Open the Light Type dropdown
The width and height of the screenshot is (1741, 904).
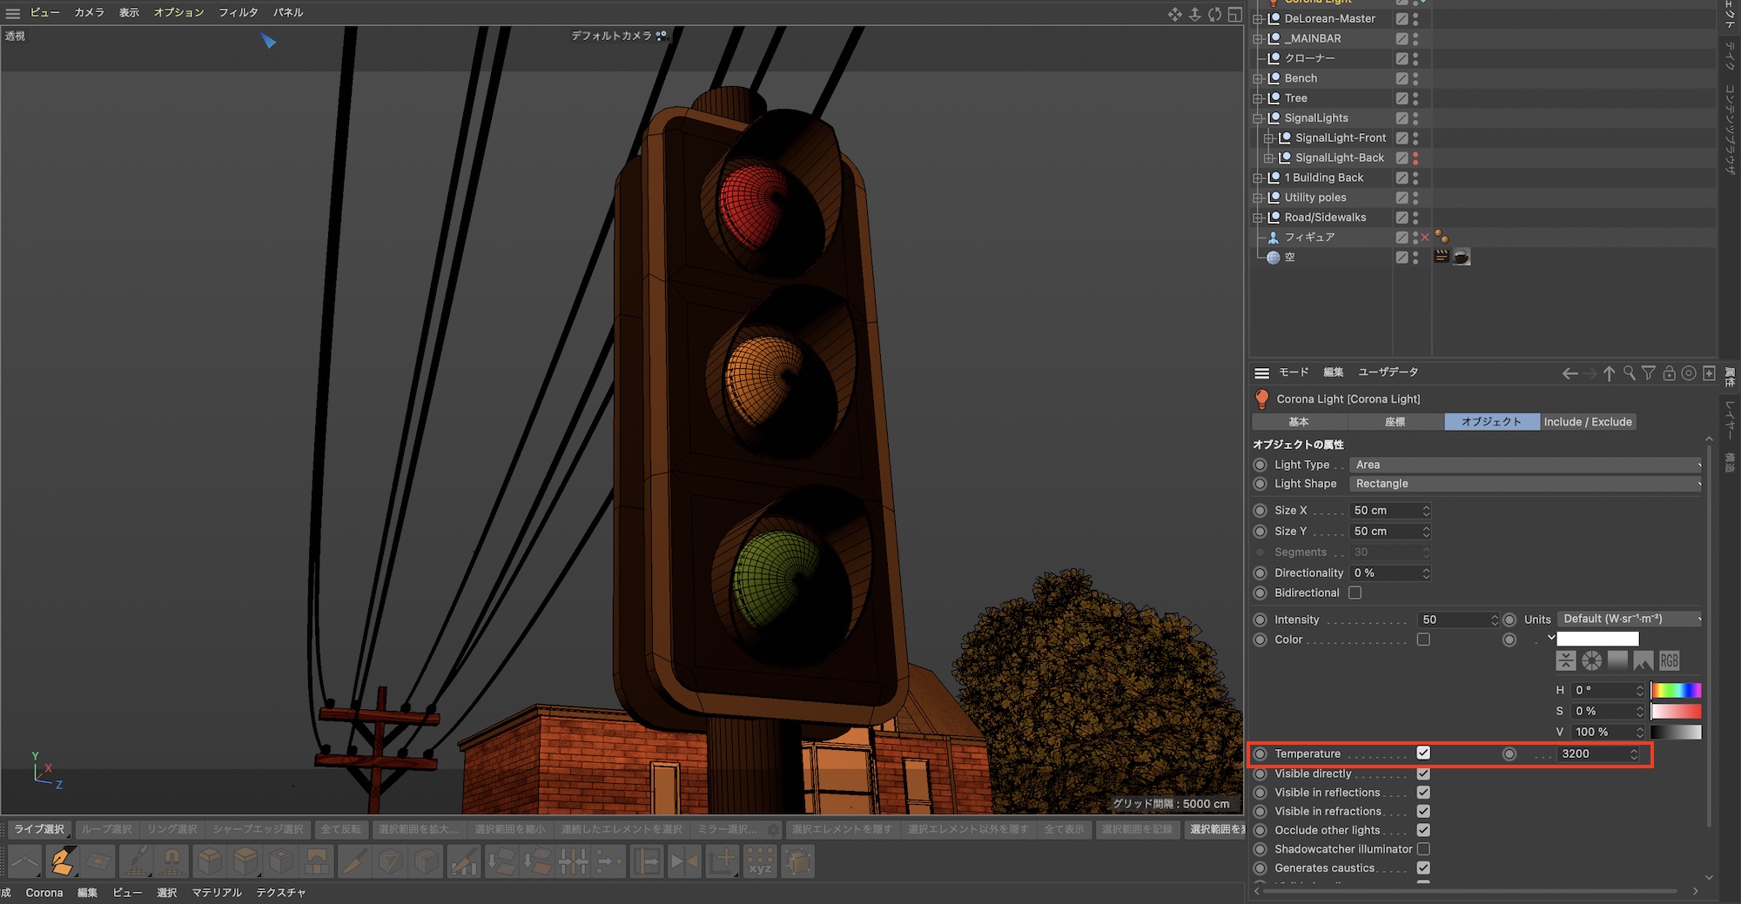pyautogui.click(x=1525, y=465)
